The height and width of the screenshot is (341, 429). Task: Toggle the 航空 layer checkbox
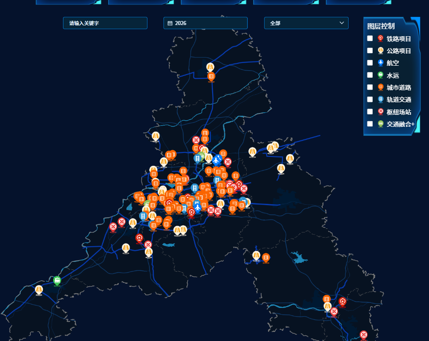click(x=370, y=63)
